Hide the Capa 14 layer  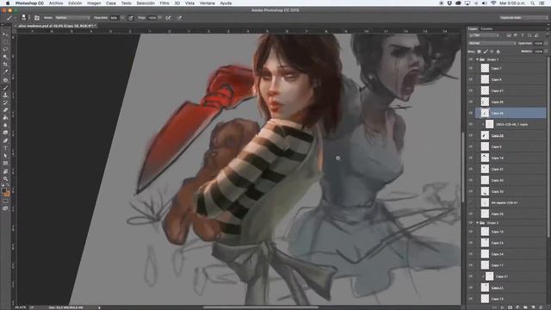tap(471, 254)
